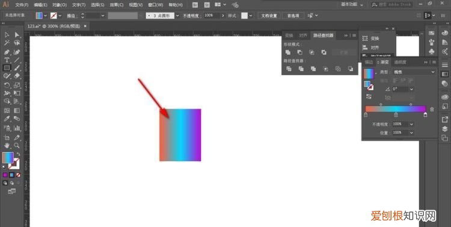451x227 pixels.
Task: Open the gradient 不透明度 percentage dropdown
Action: coord(411,124)
